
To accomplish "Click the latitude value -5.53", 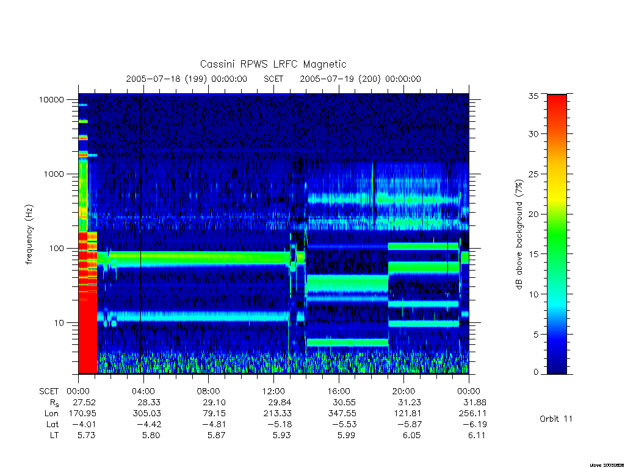I will click(x=344, y=425).
